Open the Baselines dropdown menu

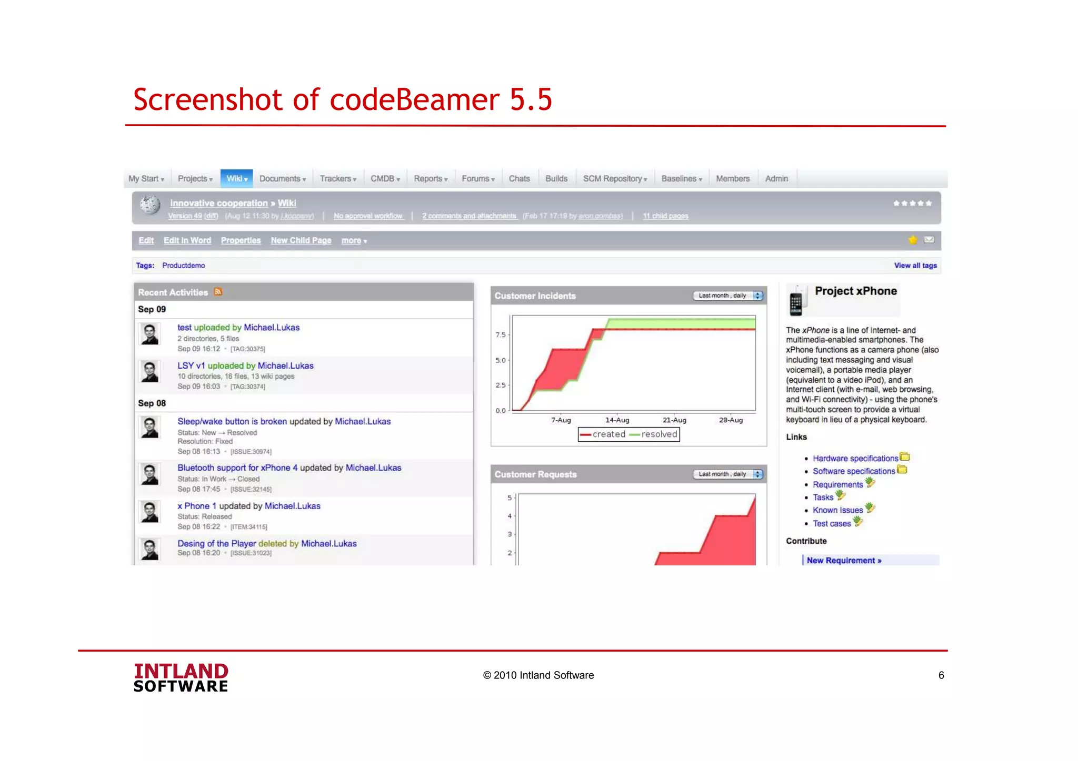click(682, 179)
